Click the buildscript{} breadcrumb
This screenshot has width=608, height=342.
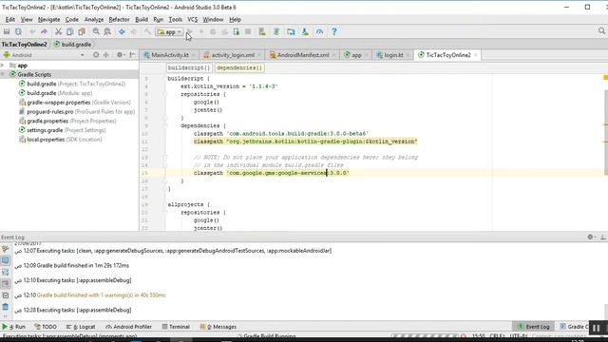(x=189, y=67)
